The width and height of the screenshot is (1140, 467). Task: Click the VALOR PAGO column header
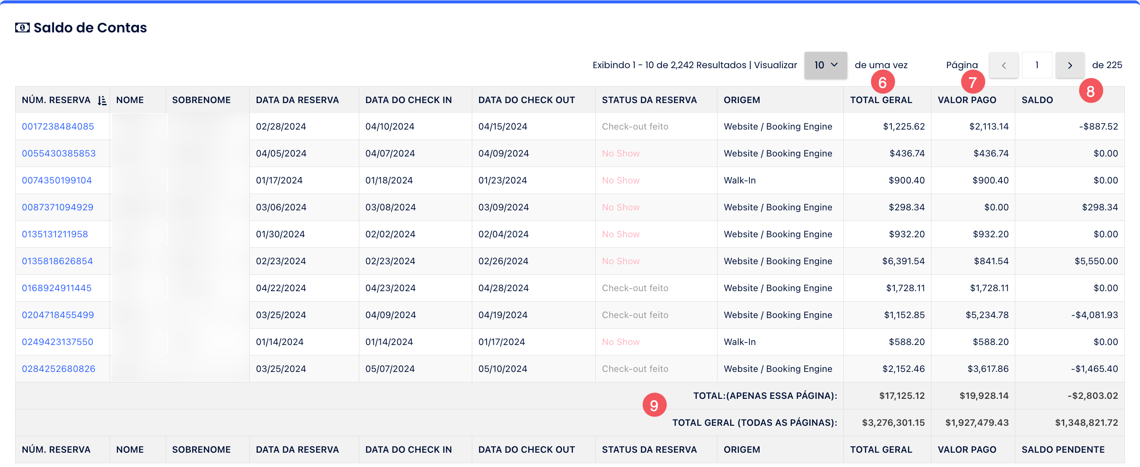pos(966,100)
